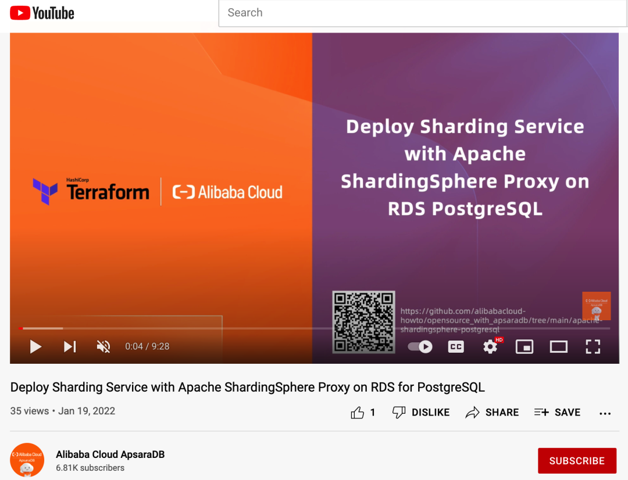Switch to theater mode
This screenshot has height=480, width=628.
pos(558,347)
